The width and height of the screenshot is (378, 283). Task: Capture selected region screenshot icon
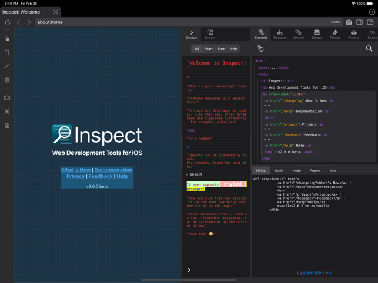click(7, 112)
